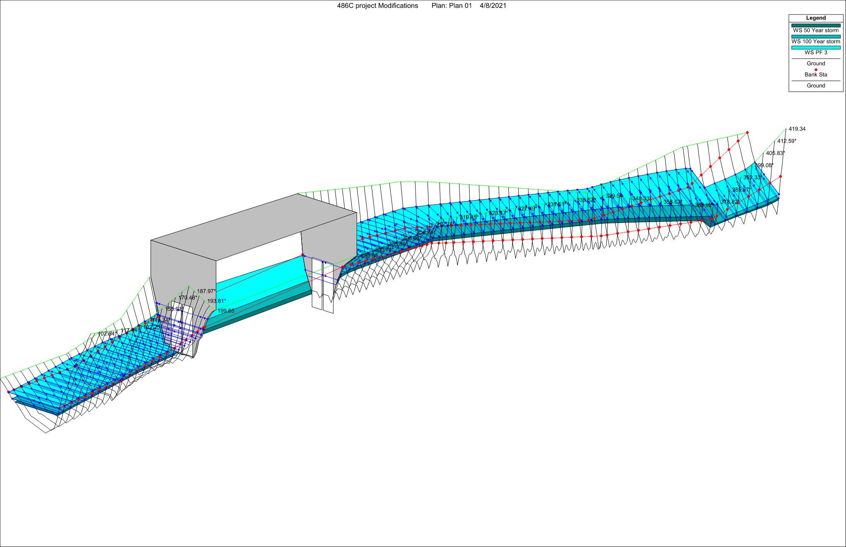The width and height of the screenshot is (846, 547).
Task: Click station label 339.54
Action: [614, 196]
